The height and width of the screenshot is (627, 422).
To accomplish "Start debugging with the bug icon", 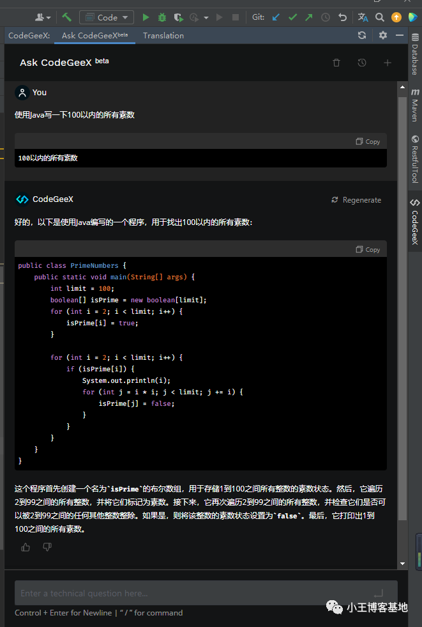I will point(162,17).
